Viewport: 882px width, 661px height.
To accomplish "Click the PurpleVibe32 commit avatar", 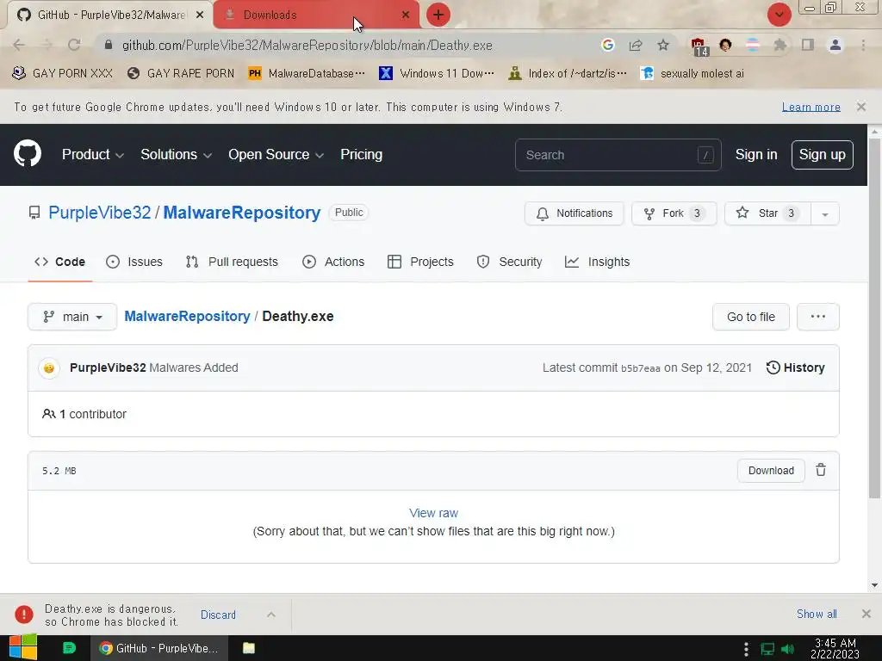I will (x=49, y=368).
